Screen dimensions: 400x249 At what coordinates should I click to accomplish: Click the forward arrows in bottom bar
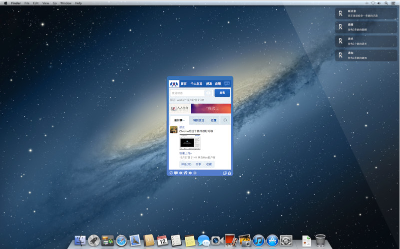(190, 173)
